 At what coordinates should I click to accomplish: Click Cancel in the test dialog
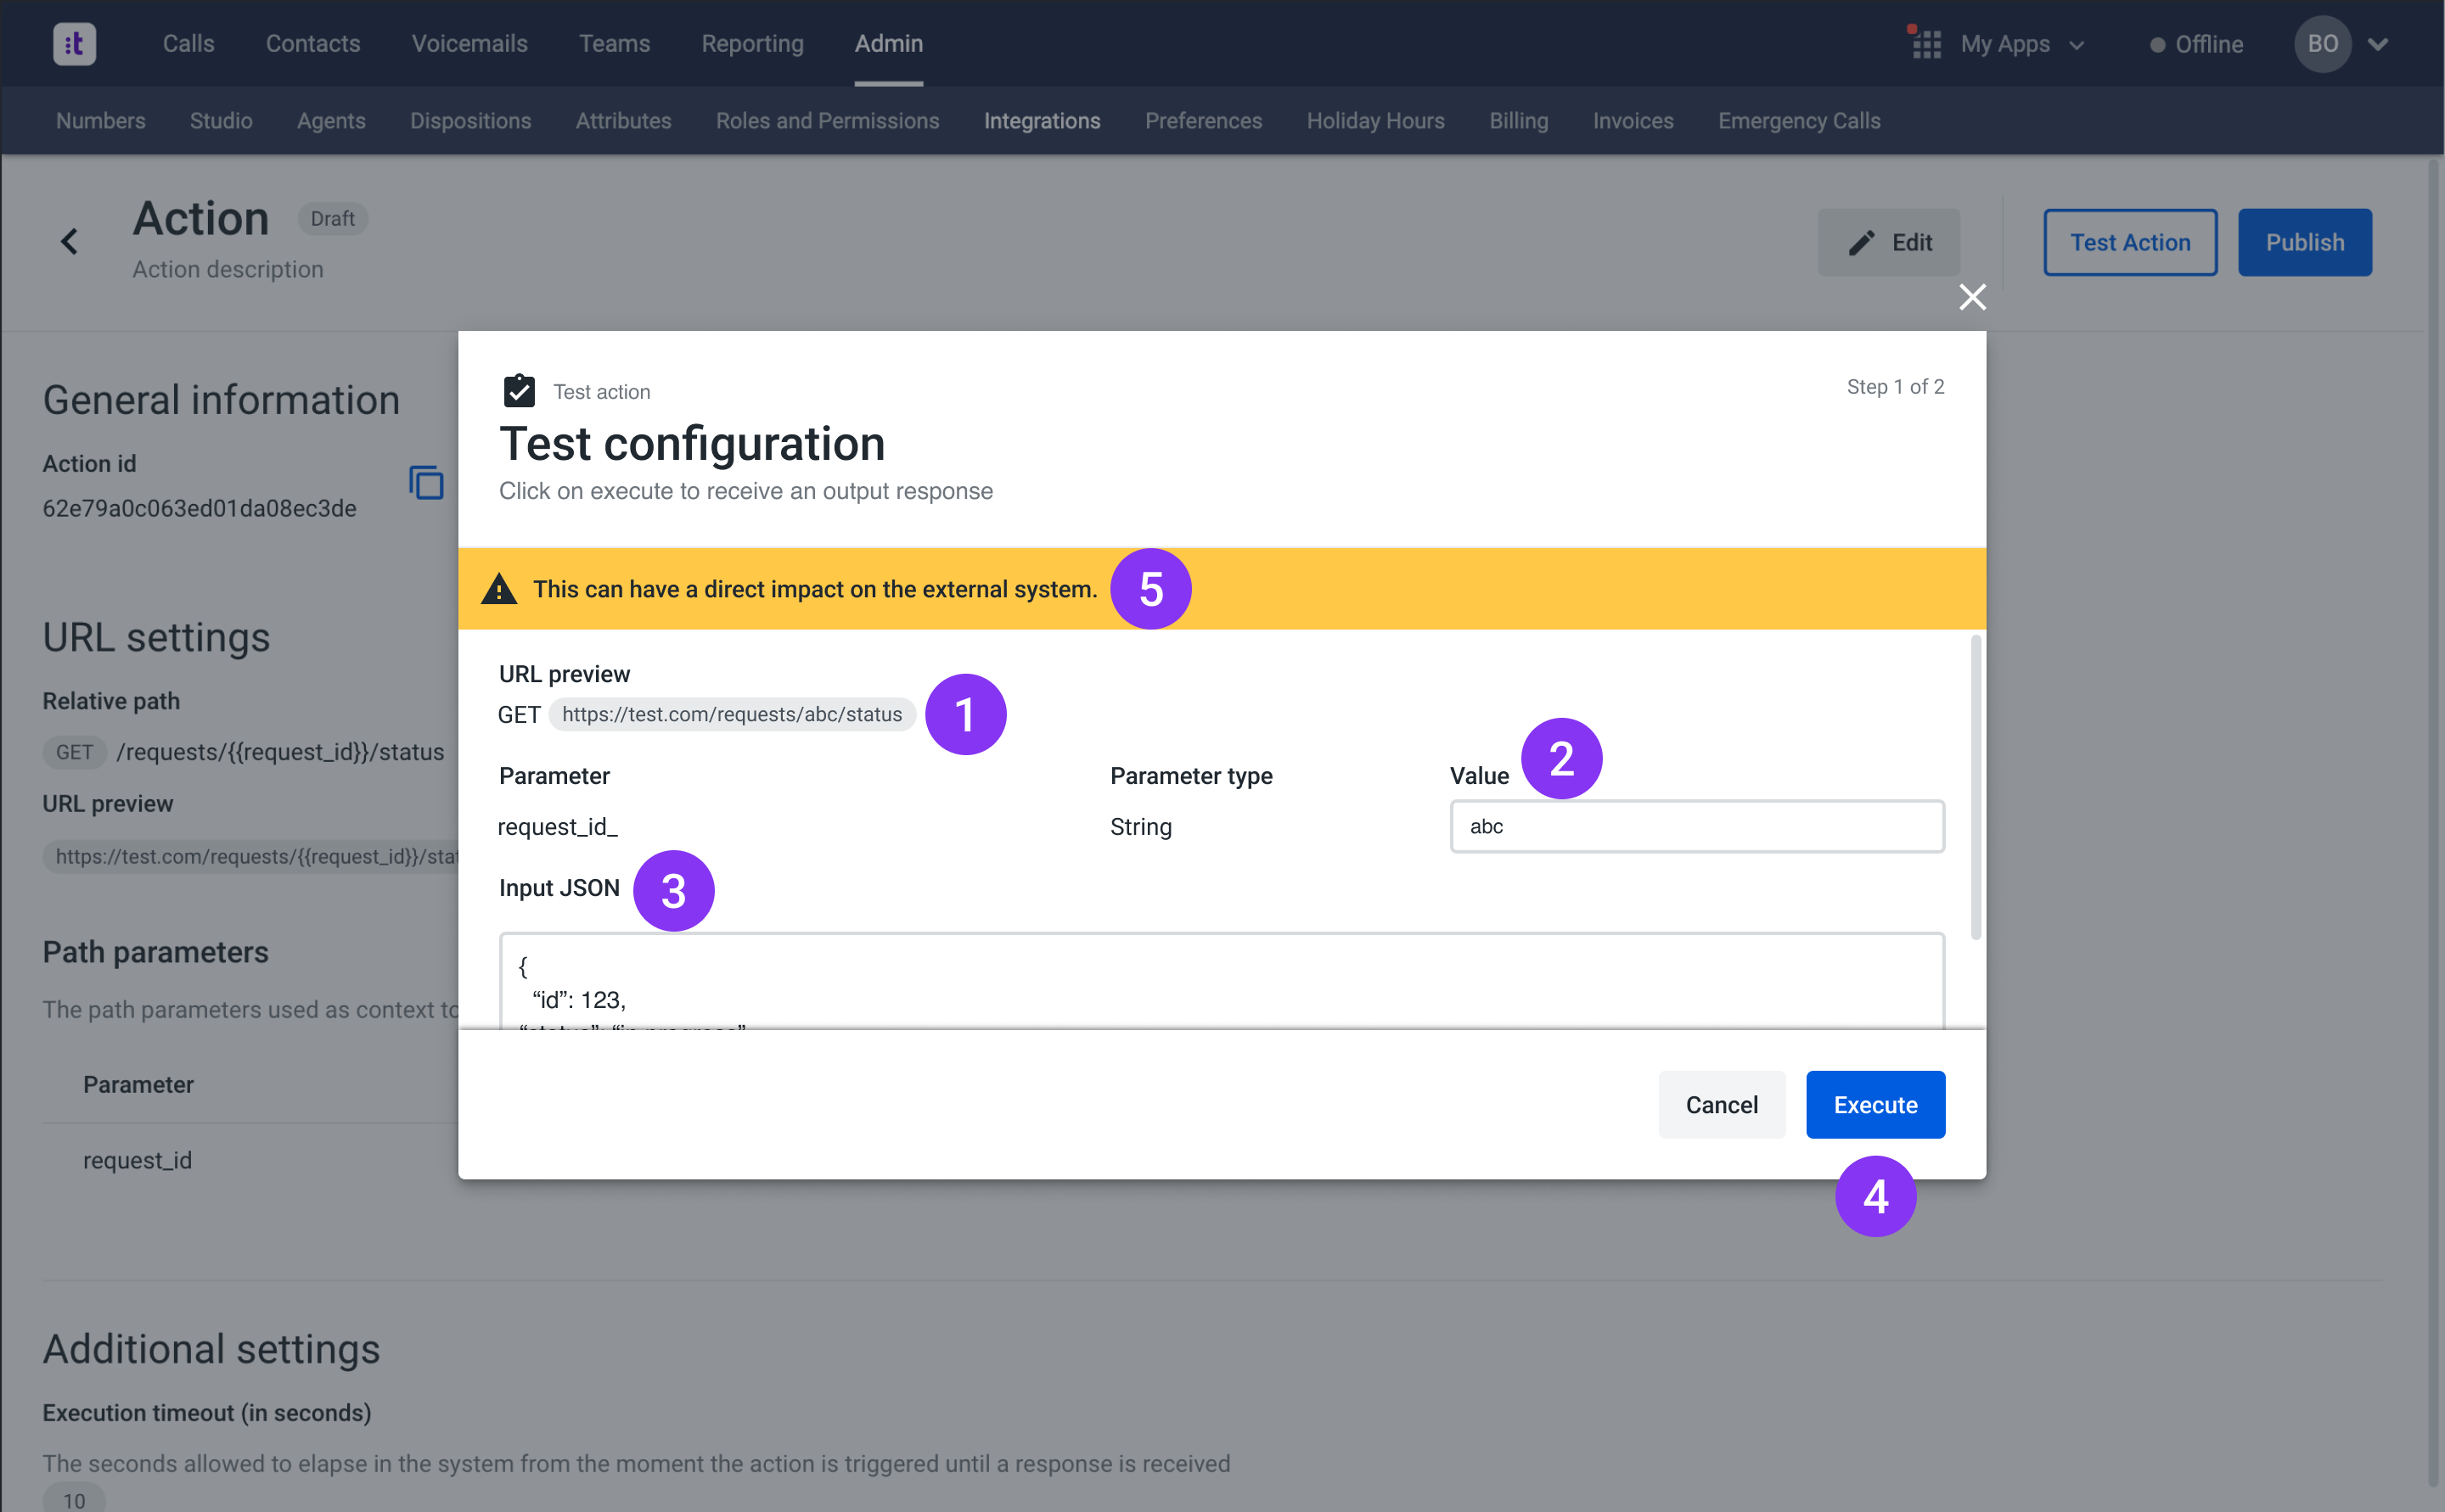(1721, 1105)
